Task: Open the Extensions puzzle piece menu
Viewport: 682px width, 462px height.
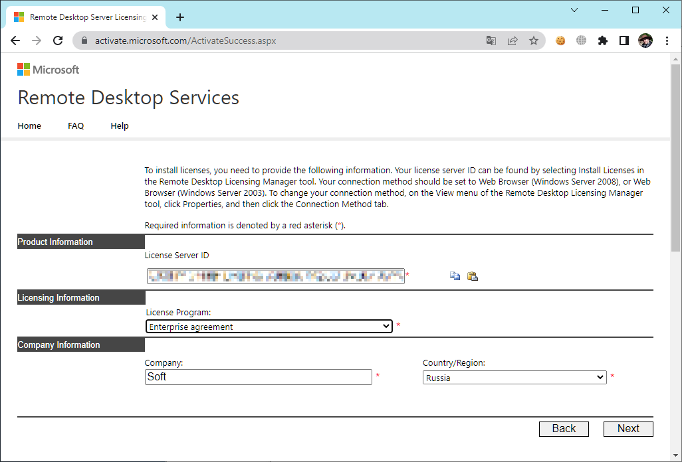Action: pyautogui.click(x=603, y=40)
